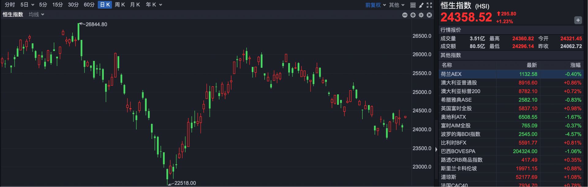Click the 今开 value 24321.45
588x187 pixels.
coord(571,39)
